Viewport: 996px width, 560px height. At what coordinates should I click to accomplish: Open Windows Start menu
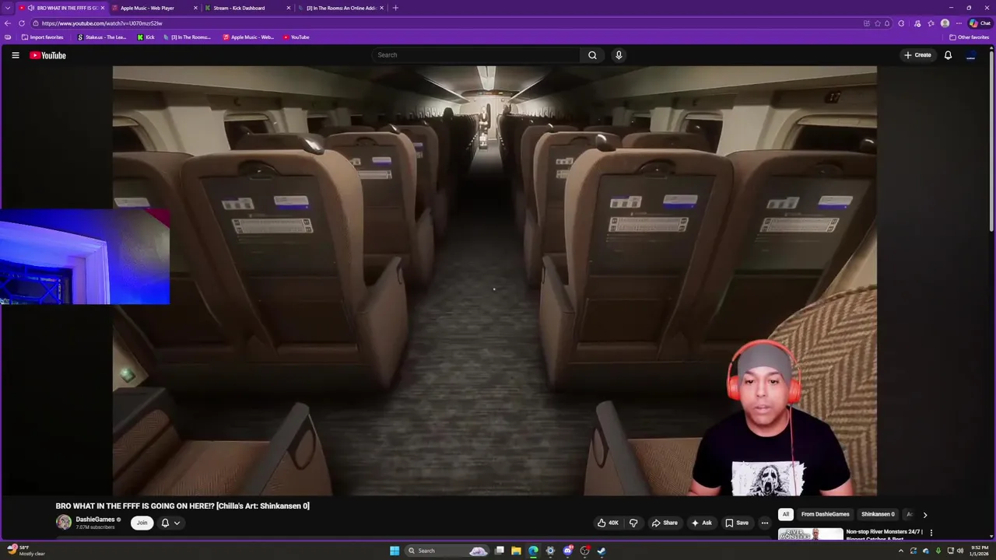(x=395, y=551)
